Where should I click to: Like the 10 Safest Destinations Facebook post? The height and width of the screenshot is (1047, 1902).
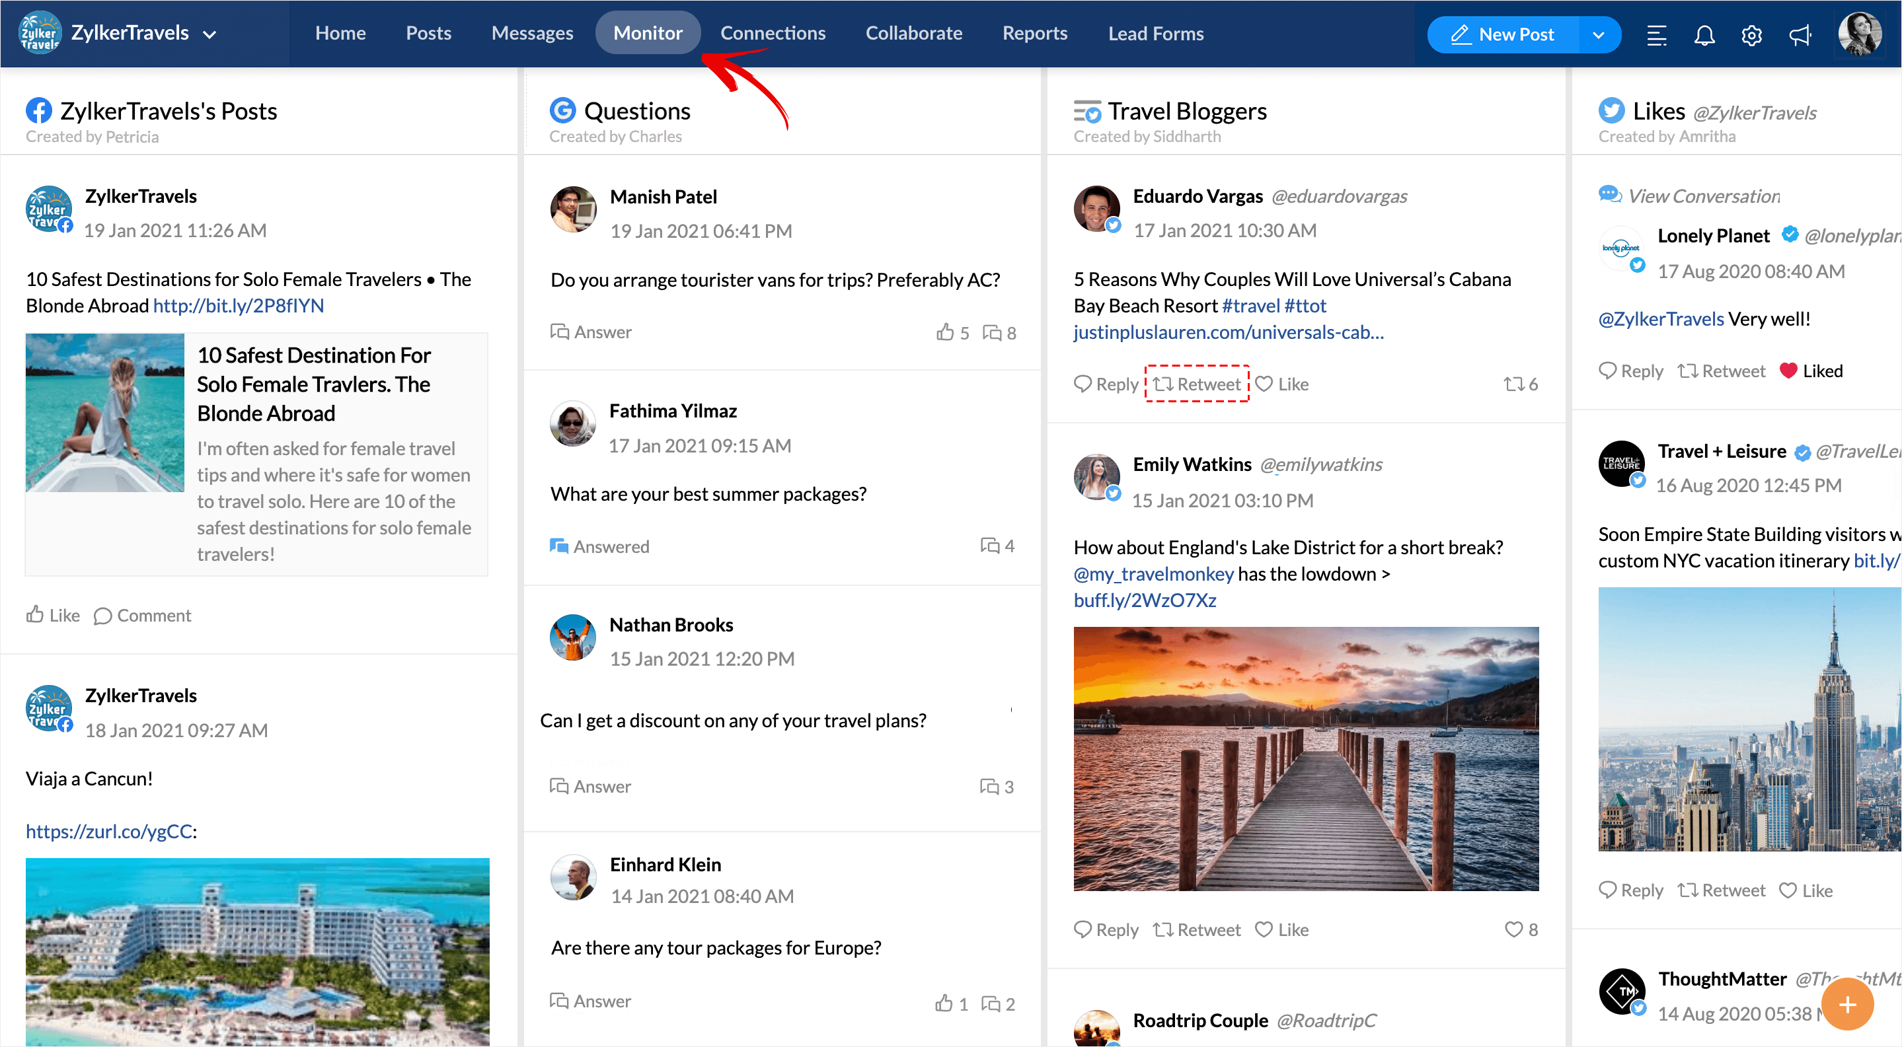click(53, 616)
